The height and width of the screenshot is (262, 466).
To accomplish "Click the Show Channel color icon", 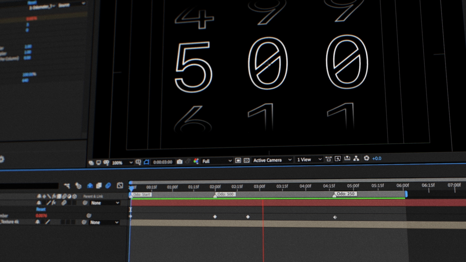I will (196, 161).
